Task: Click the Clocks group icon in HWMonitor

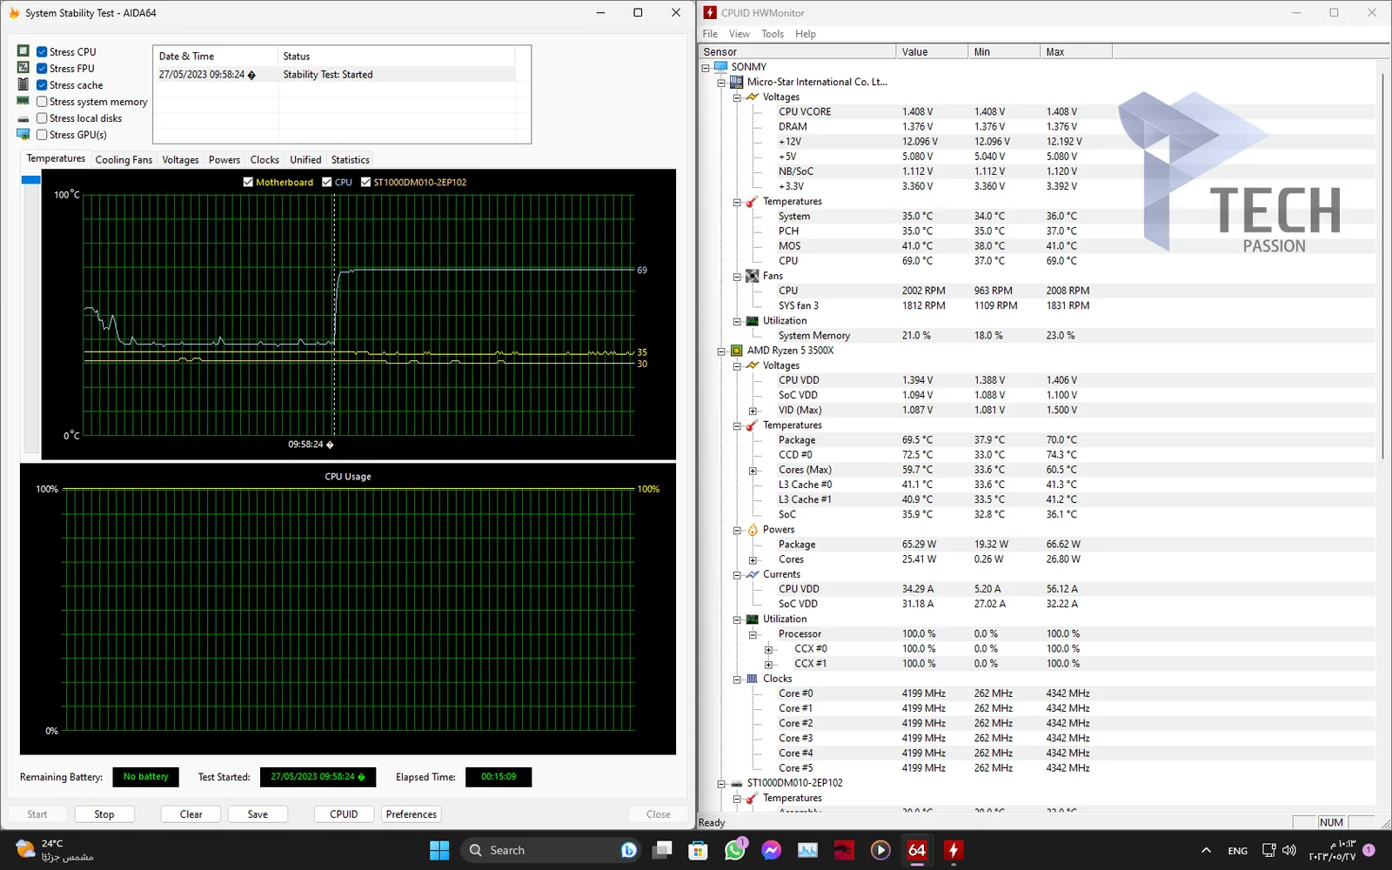Action: pos(753,679)
